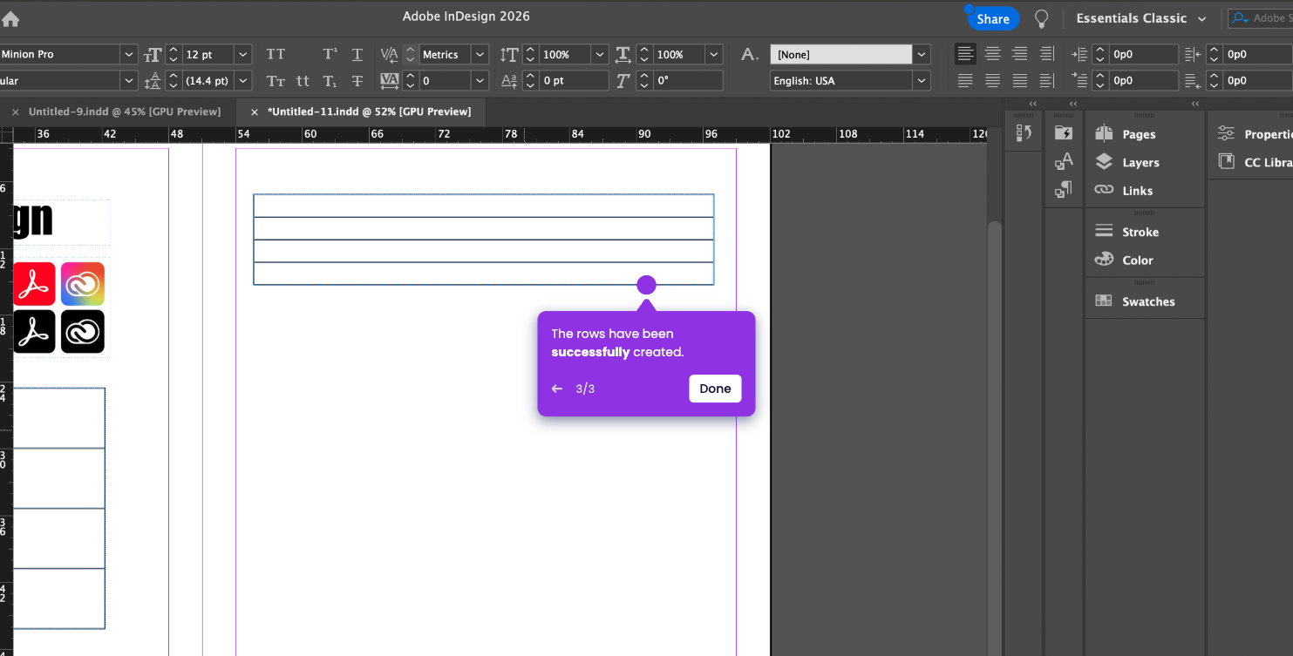
Task: Go back using the tooltip's left arrow
Action: coord(557,389)
